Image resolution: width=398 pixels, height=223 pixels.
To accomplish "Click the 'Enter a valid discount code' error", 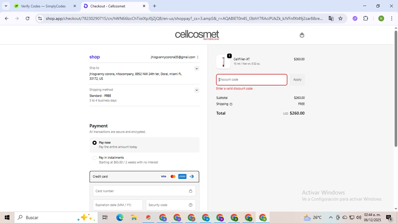I will [234, 89].
